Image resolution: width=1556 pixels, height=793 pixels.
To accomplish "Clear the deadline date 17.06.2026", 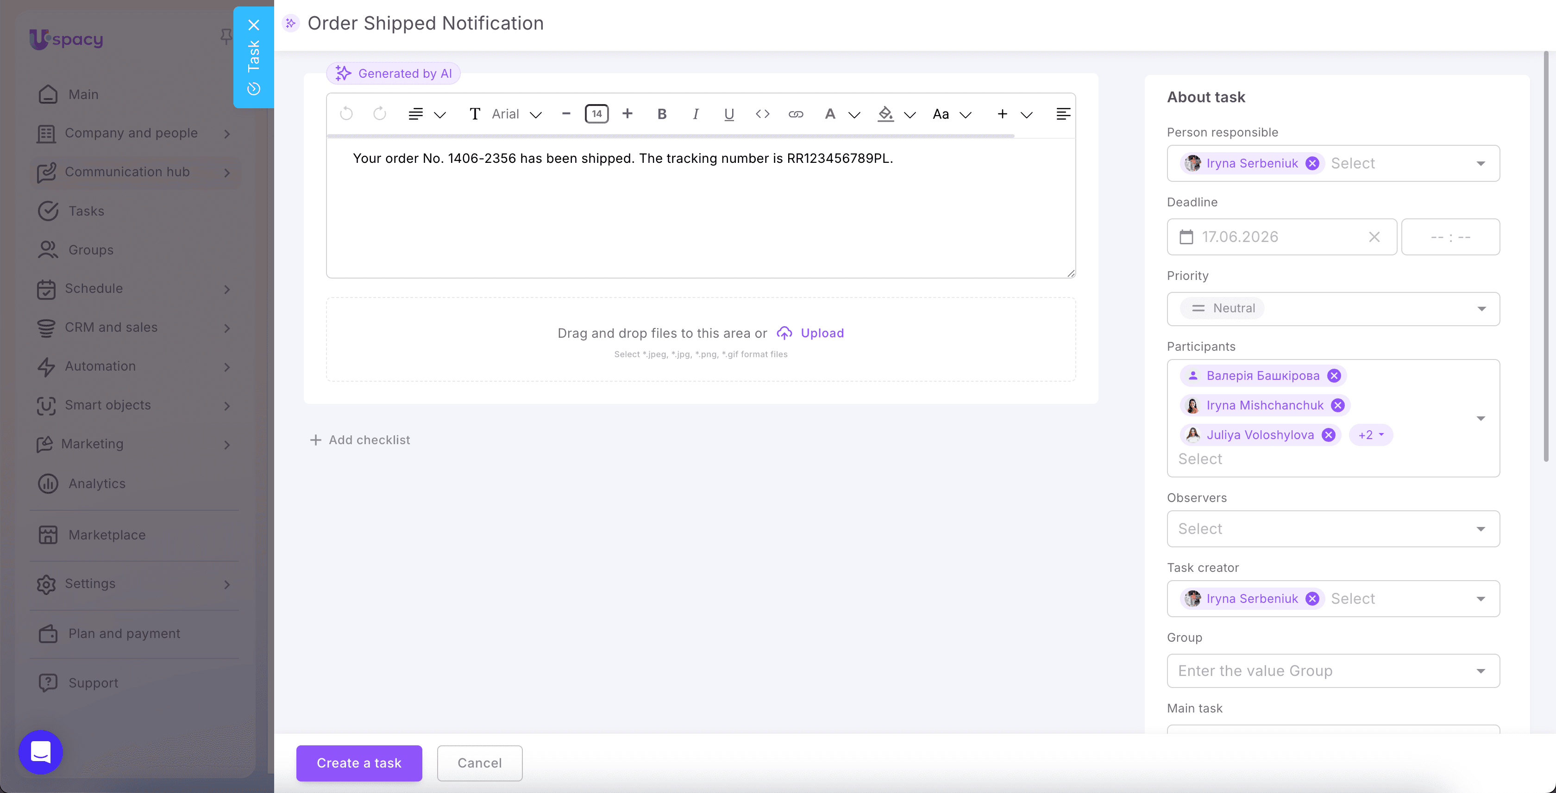I will click(1374, 236).
